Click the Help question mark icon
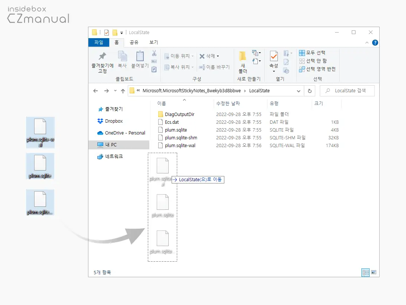Image resolution: width=406 pixels, height=305 pixels. pos(375,43)
